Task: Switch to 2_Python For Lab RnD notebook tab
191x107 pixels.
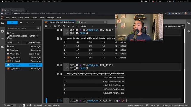Action: (x=59, y=22)
